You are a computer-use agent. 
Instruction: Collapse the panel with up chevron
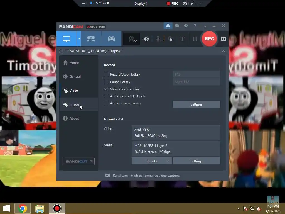click(223, 51)
